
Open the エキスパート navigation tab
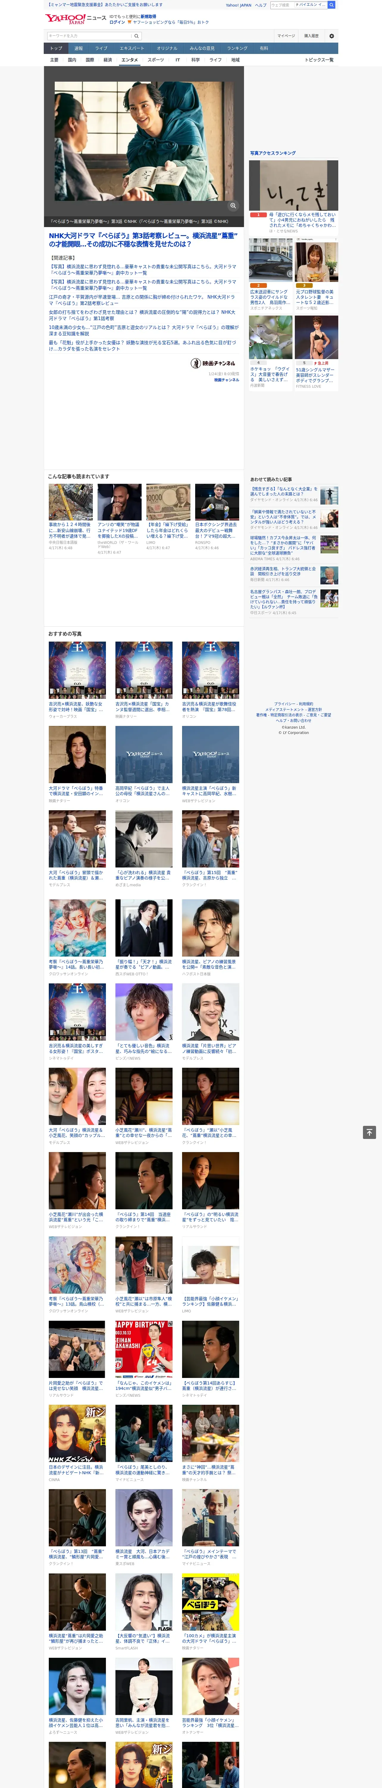coord(132,49)
